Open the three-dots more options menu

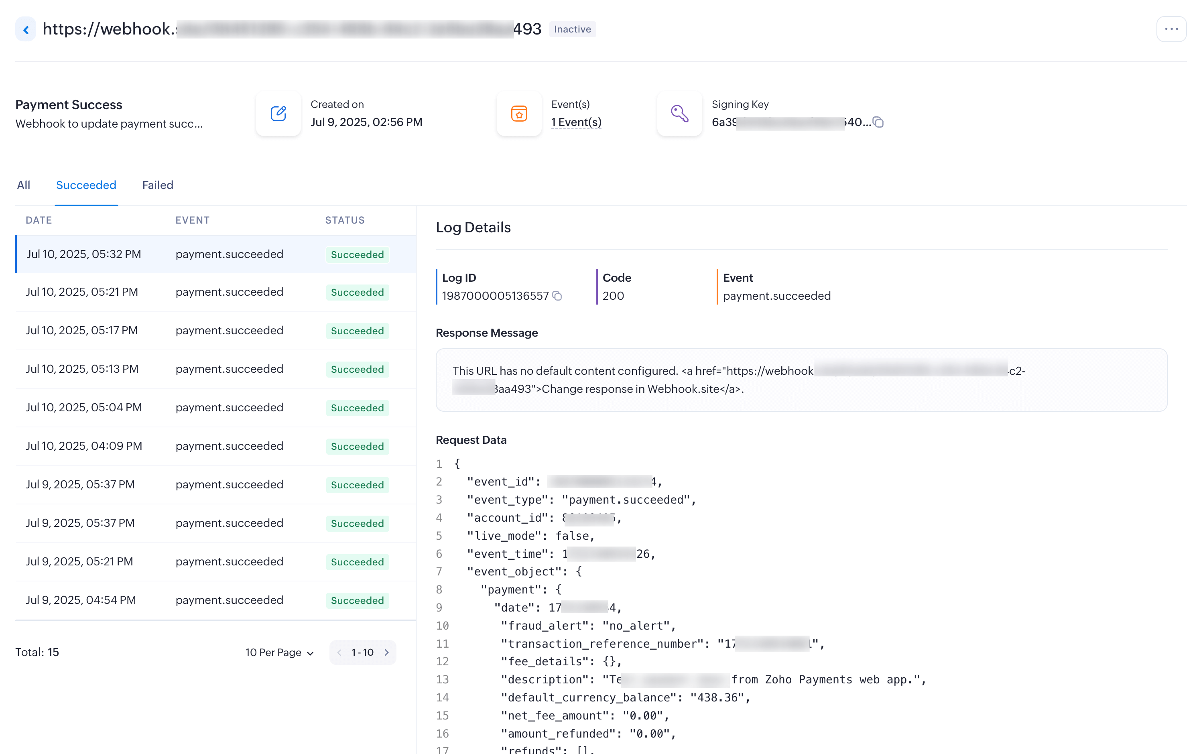coord(1170,29)
